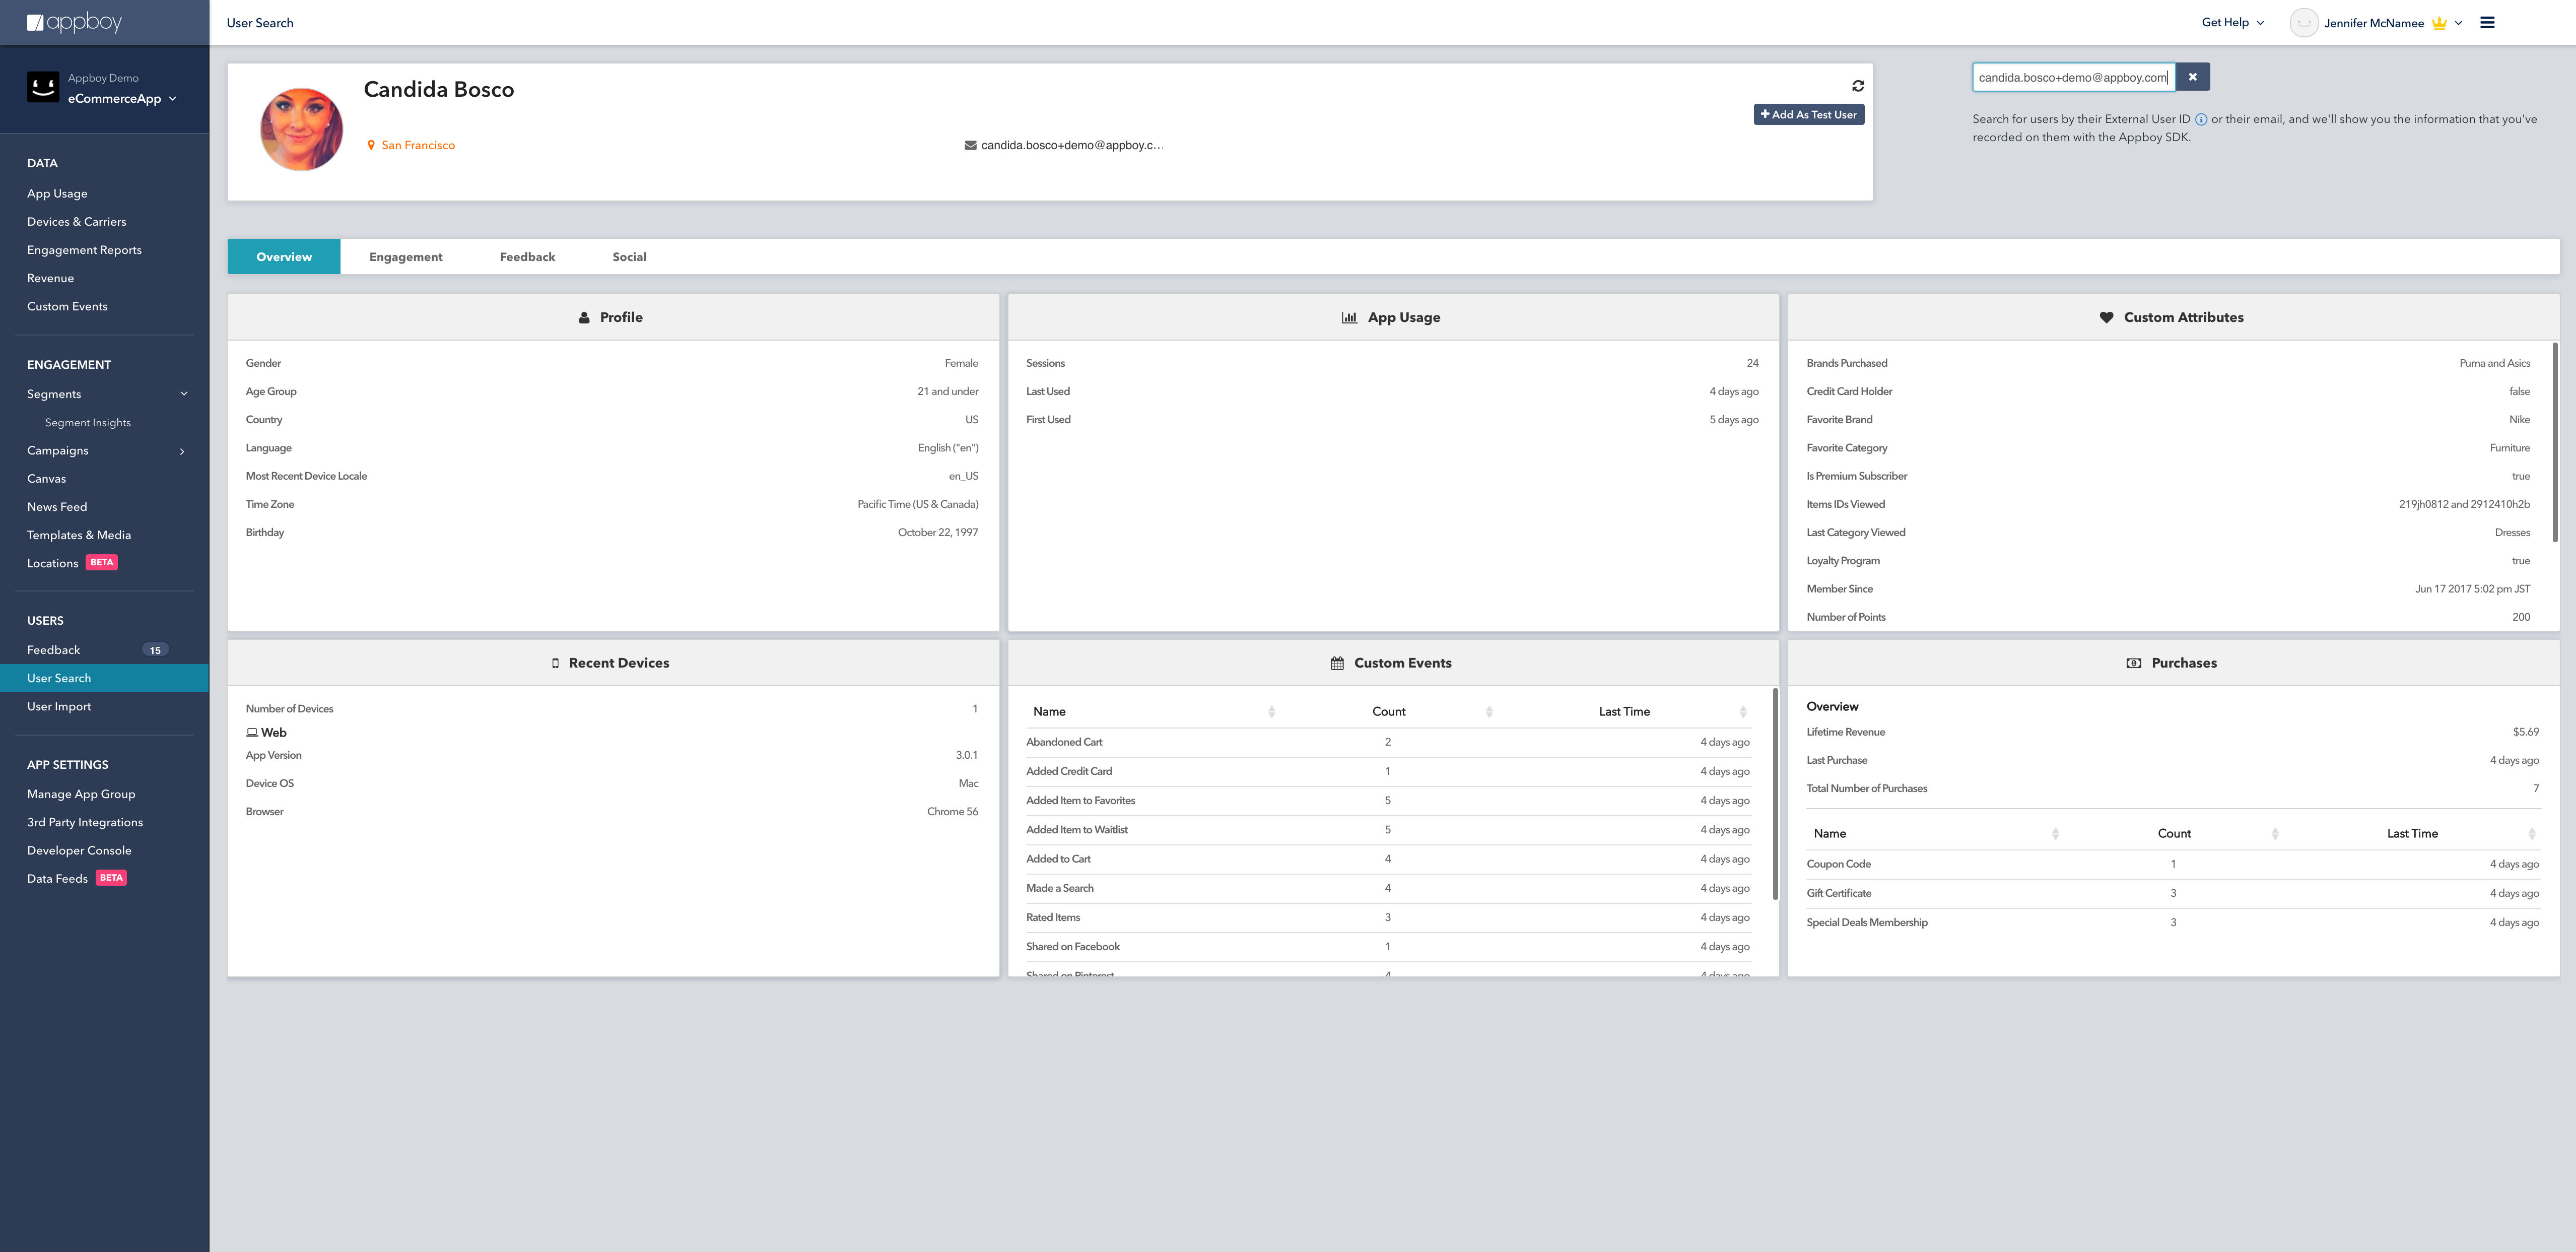This screenshot has width=2576, height=1252.
Task: Open the Get Help dropdown
Action: (2232, 22)
